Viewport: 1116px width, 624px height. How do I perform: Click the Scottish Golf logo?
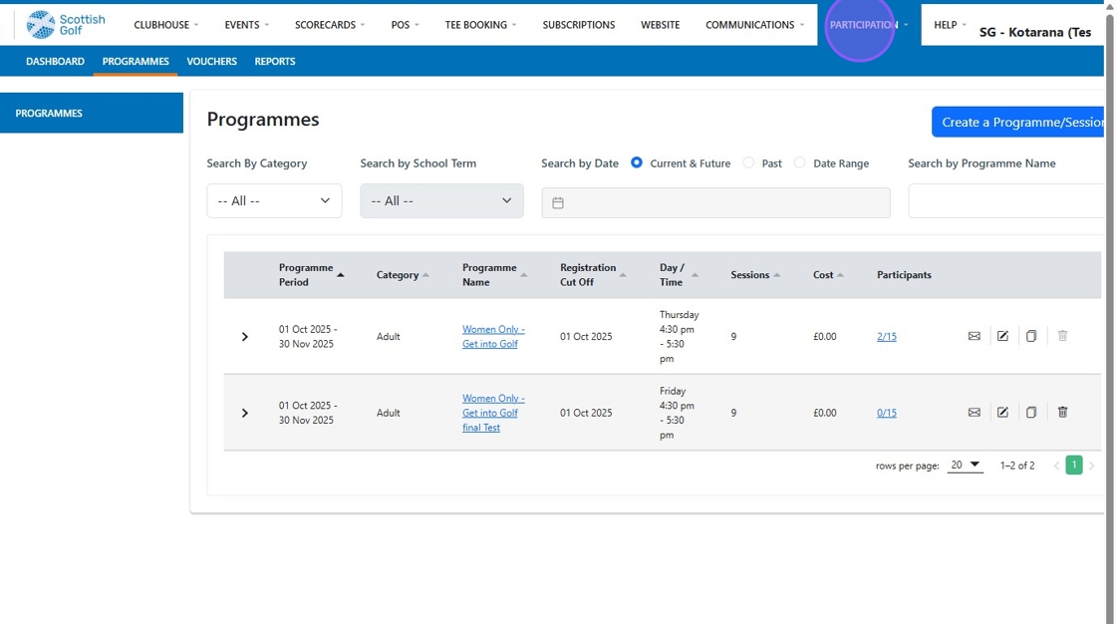pyautogui.click(x=66, y=25)
